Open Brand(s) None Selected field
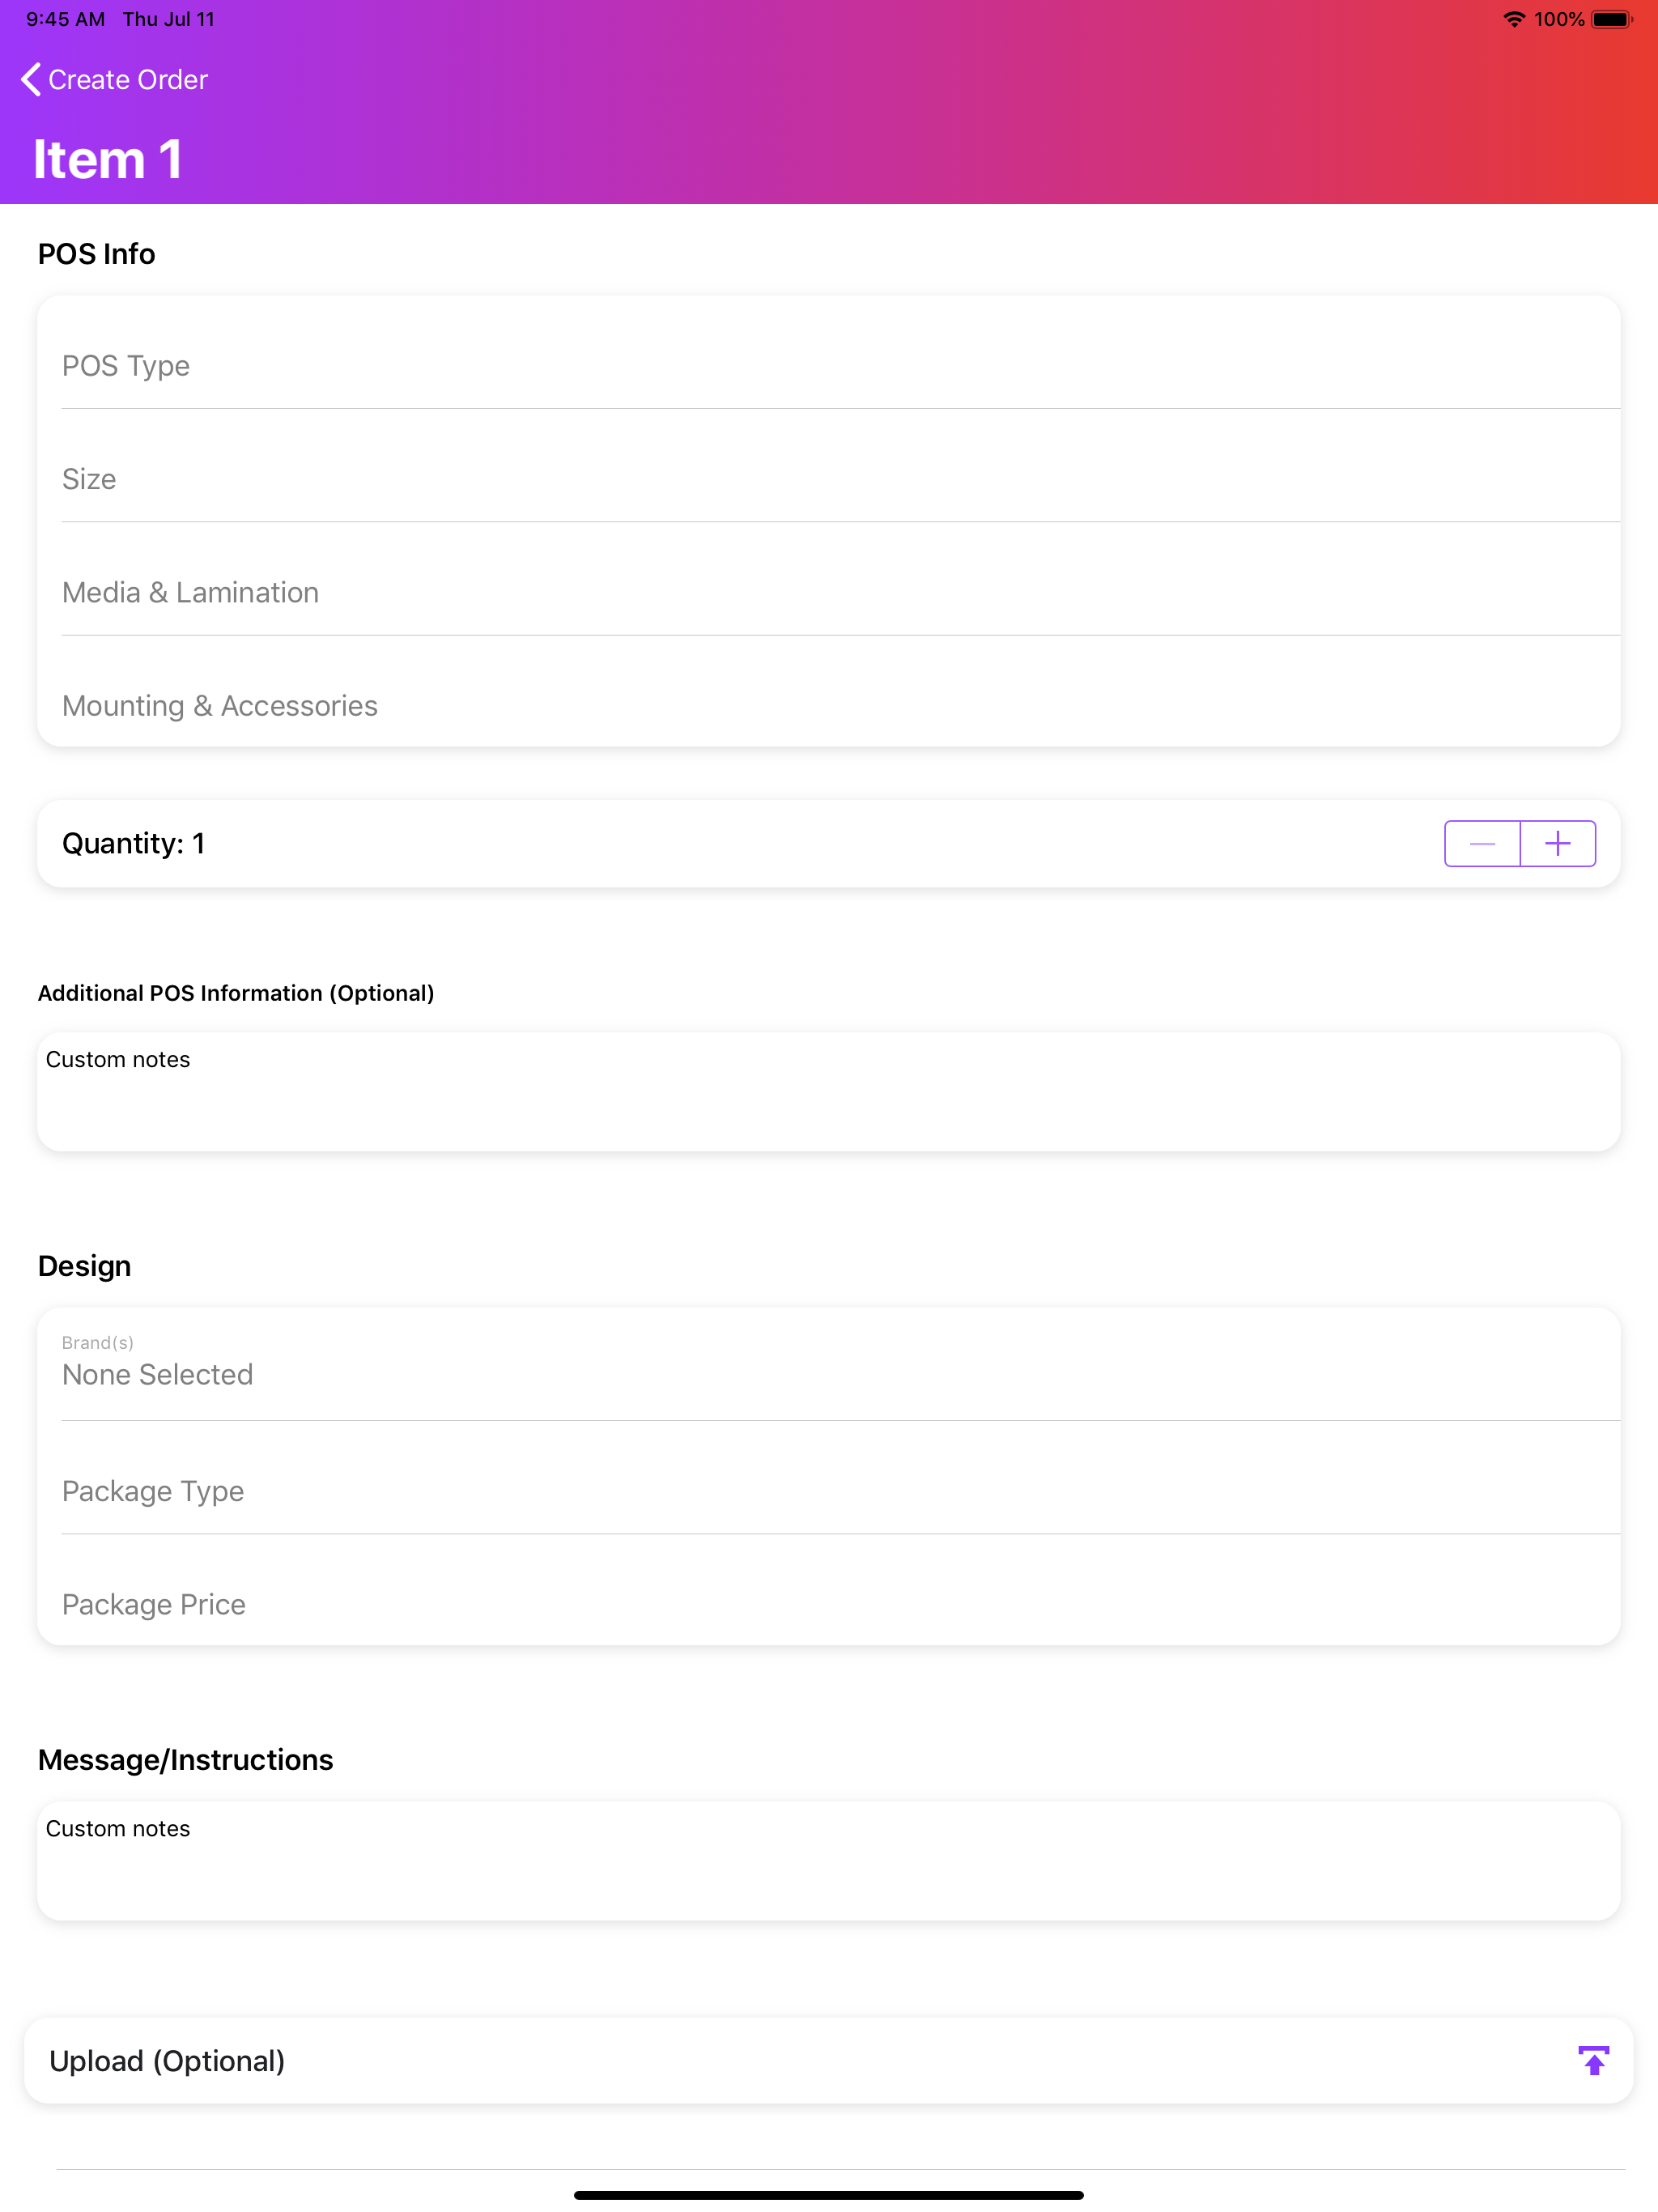1658x2212 pixels. [840, 1364]
